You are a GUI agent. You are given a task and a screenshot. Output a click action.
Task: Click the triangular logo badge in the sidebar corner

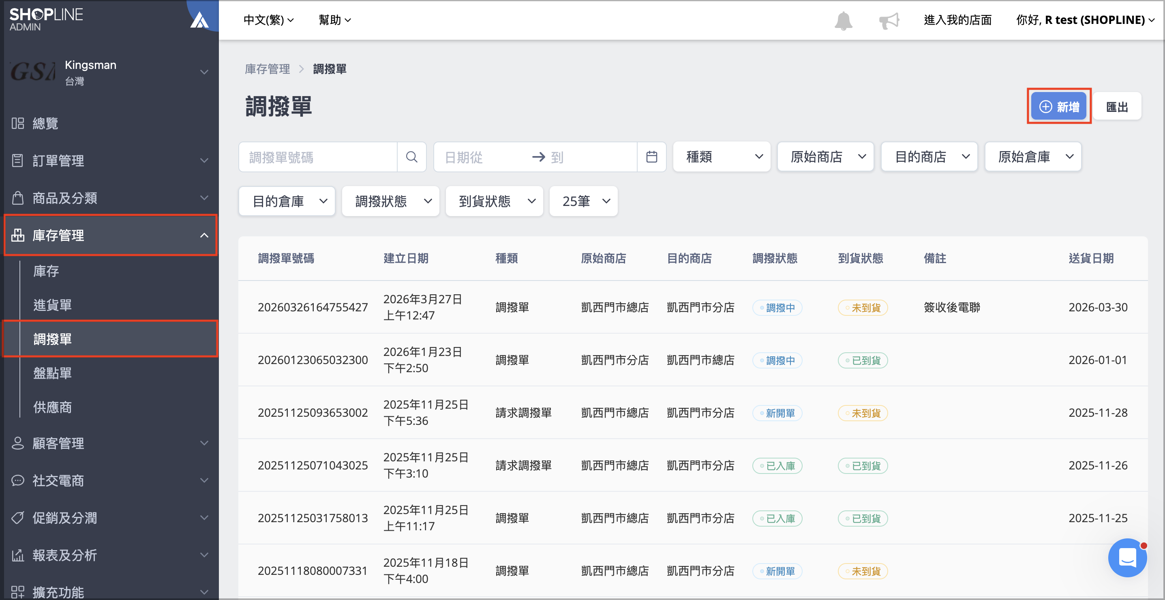coord(199,19)
